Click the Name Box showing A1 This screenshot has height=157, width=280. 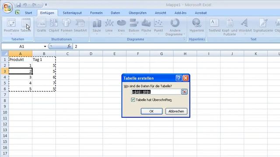pos(22,47)
